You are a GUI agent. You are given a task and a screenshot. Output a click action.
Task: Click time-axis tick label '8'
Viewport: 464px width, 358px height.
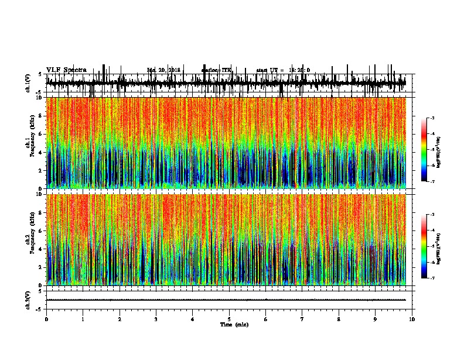(x=339, y=319)
